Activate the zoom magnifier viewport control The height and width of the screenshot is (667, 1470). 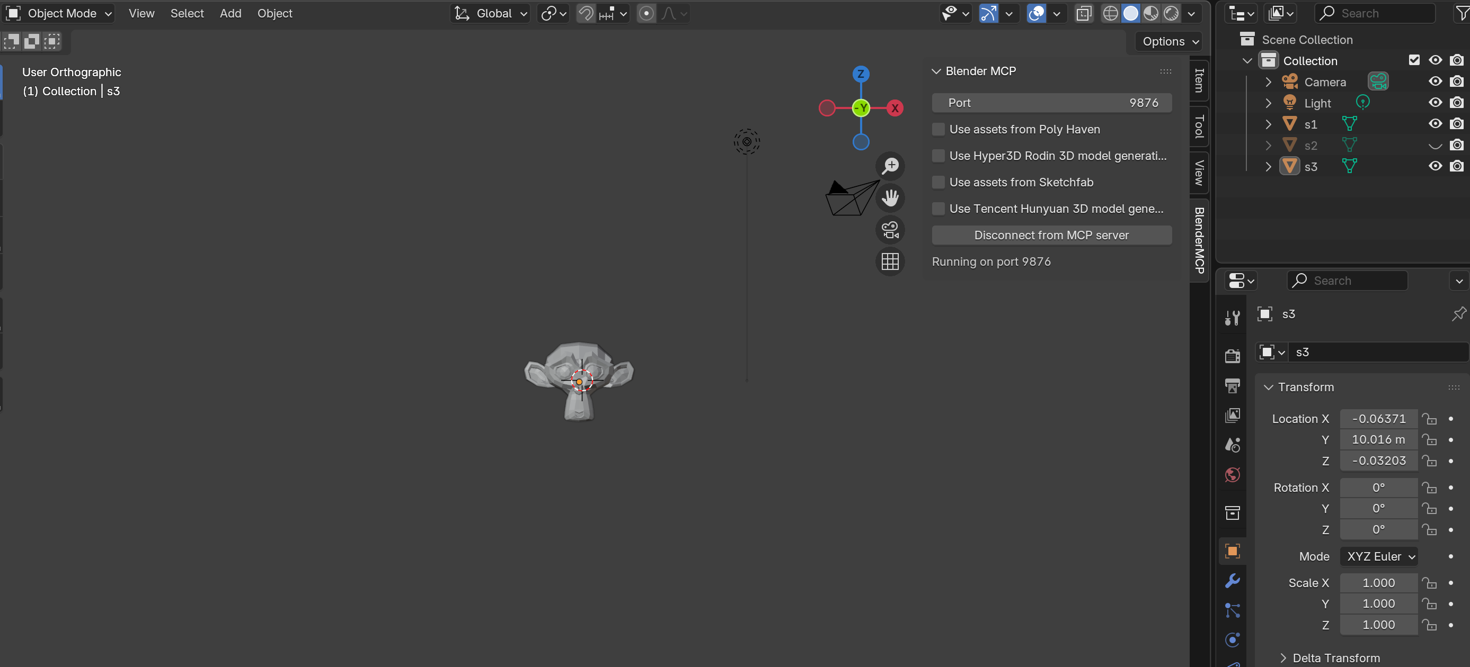pyautogui.click(x=890, y=166)
